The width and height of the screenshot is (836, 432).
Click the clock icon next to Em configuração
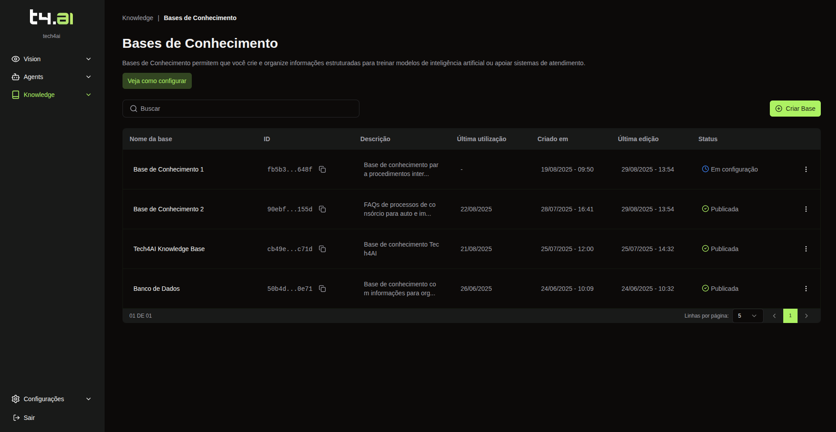[x=705, y=169]
